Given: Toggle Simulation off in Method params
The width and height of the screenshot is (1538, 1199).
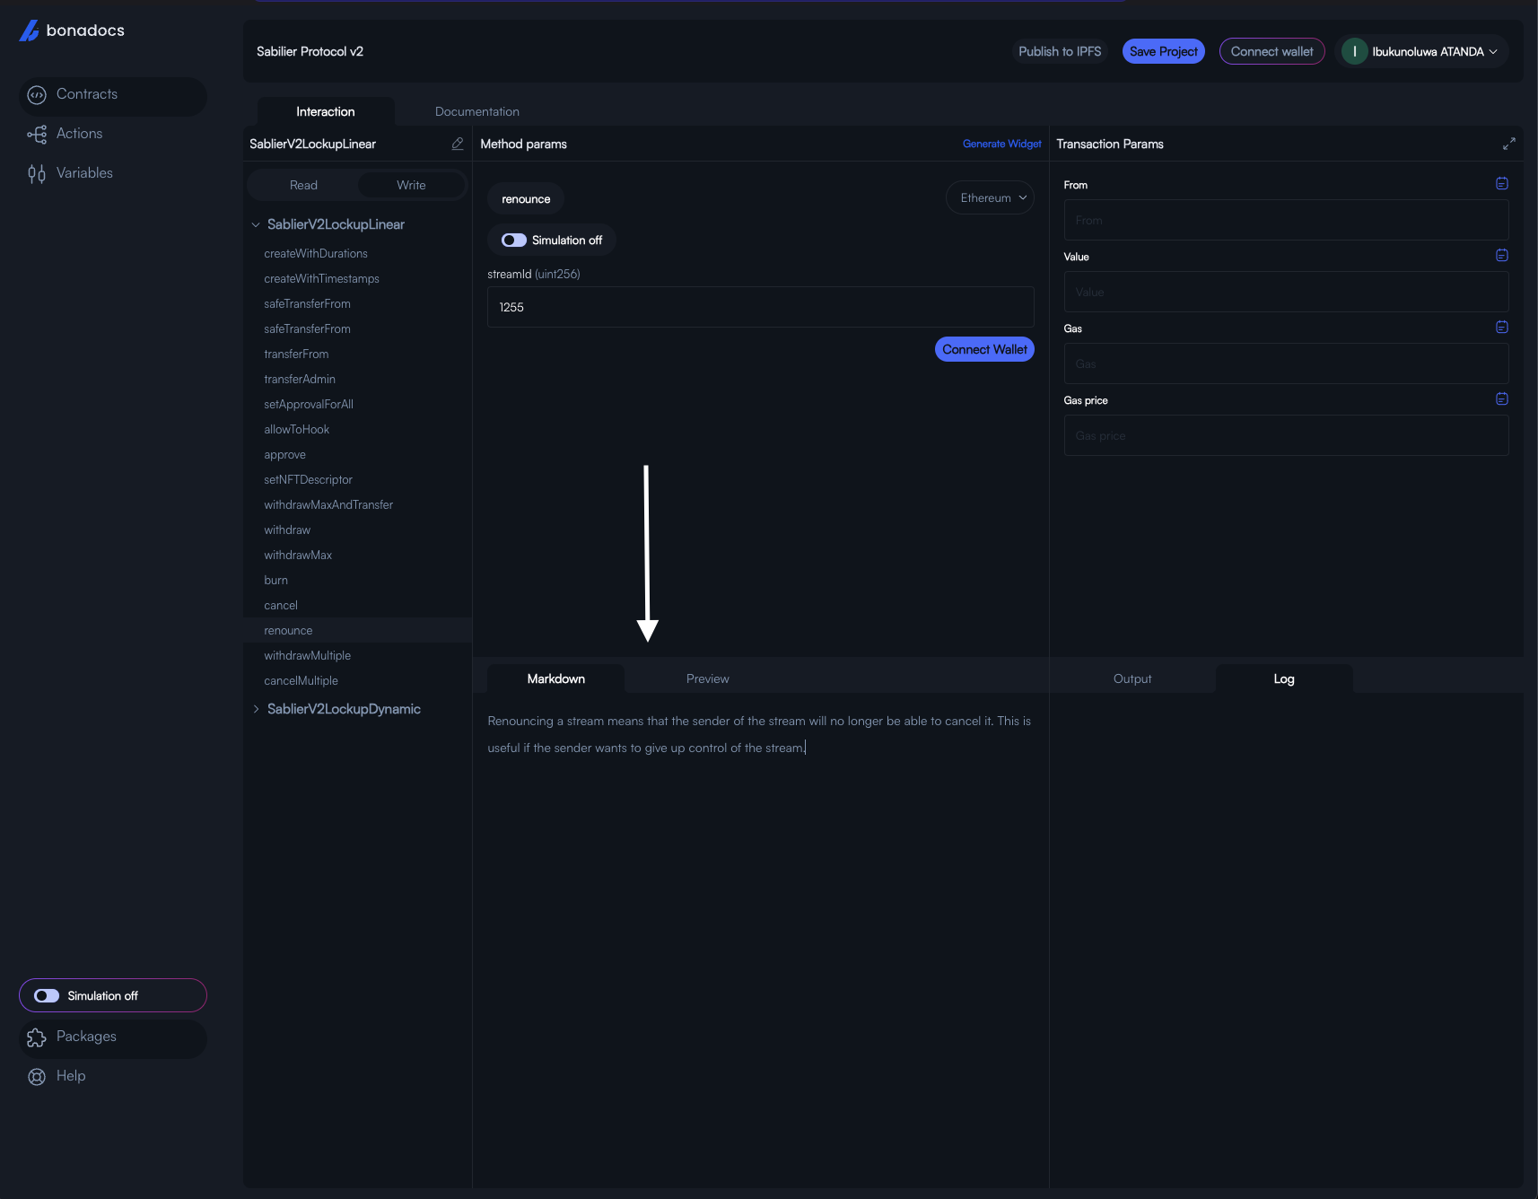Looking at the screenshot, I should [x=514, y=240].
